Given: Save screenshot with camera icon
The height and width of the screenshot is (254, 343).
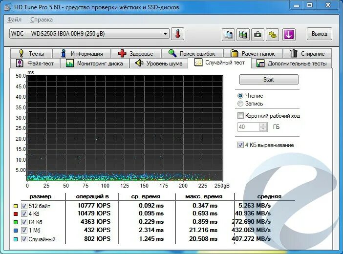Looking at the screenshot, I should (257, 35).
